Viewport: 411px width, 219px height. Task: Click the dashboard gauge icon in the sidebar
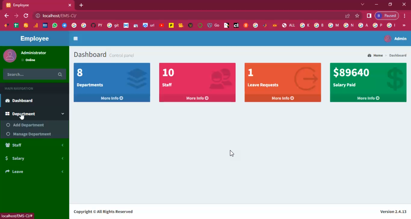click(7, 100)
